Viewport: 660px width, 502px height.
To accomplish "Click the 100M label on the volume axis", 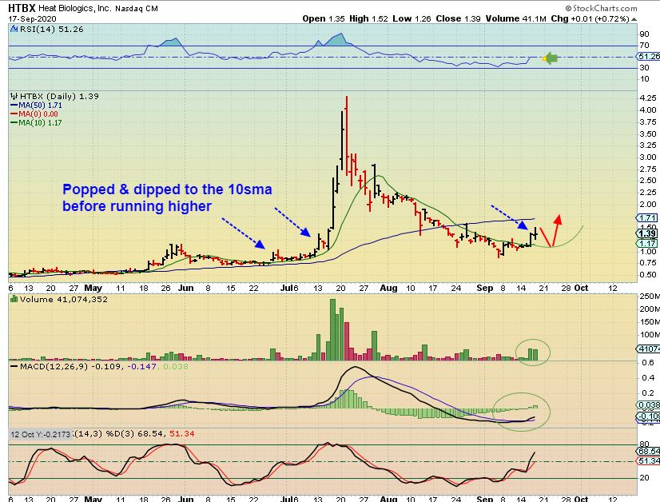I will click(650, 335).
